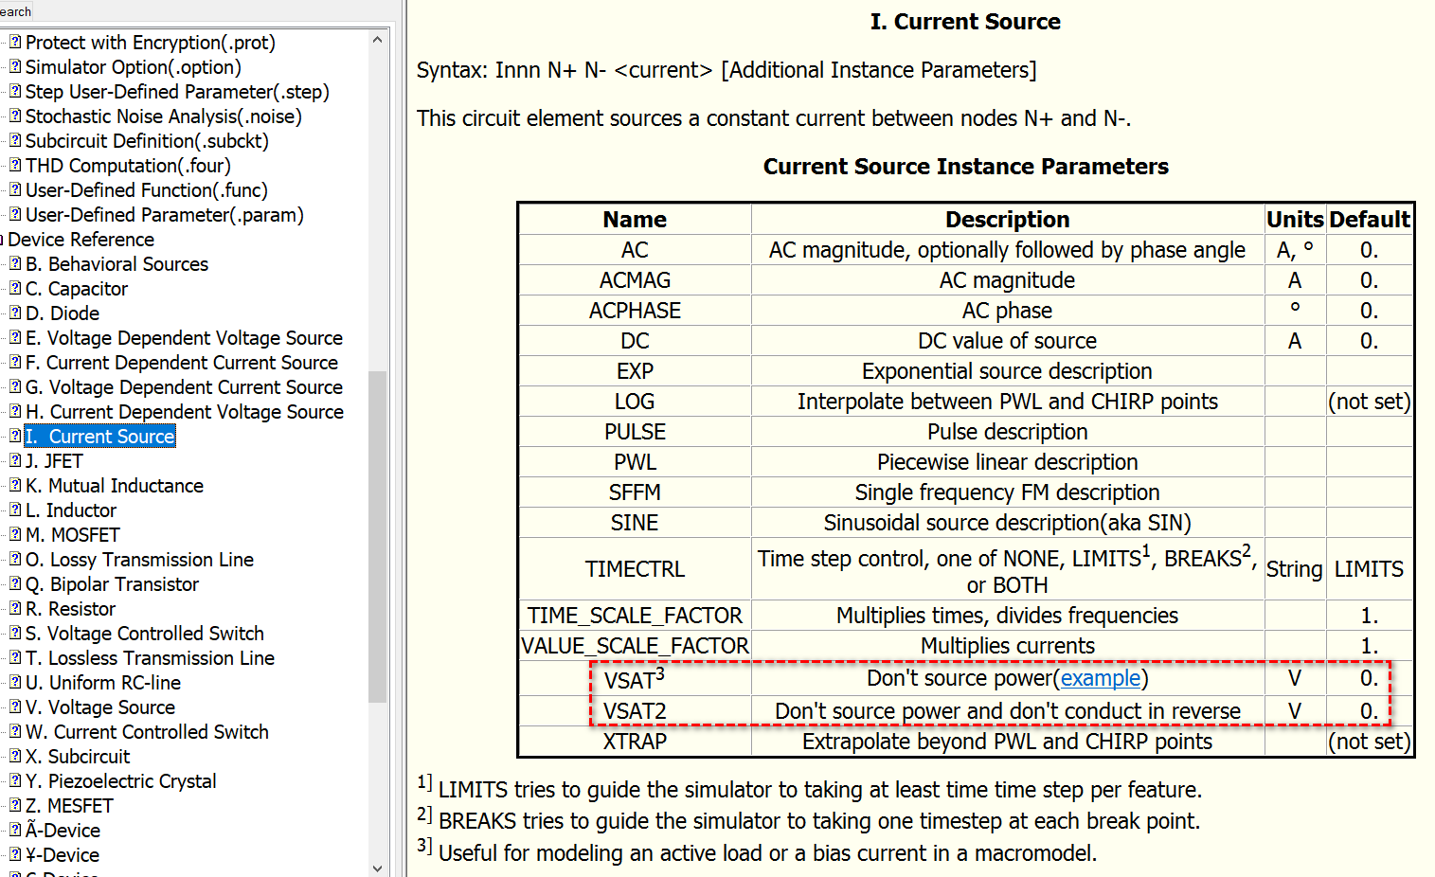The height and width of the screenshot is (877, 1435).
Task: Click the tree panel scrollbar thumb
Action: point(378,536)
